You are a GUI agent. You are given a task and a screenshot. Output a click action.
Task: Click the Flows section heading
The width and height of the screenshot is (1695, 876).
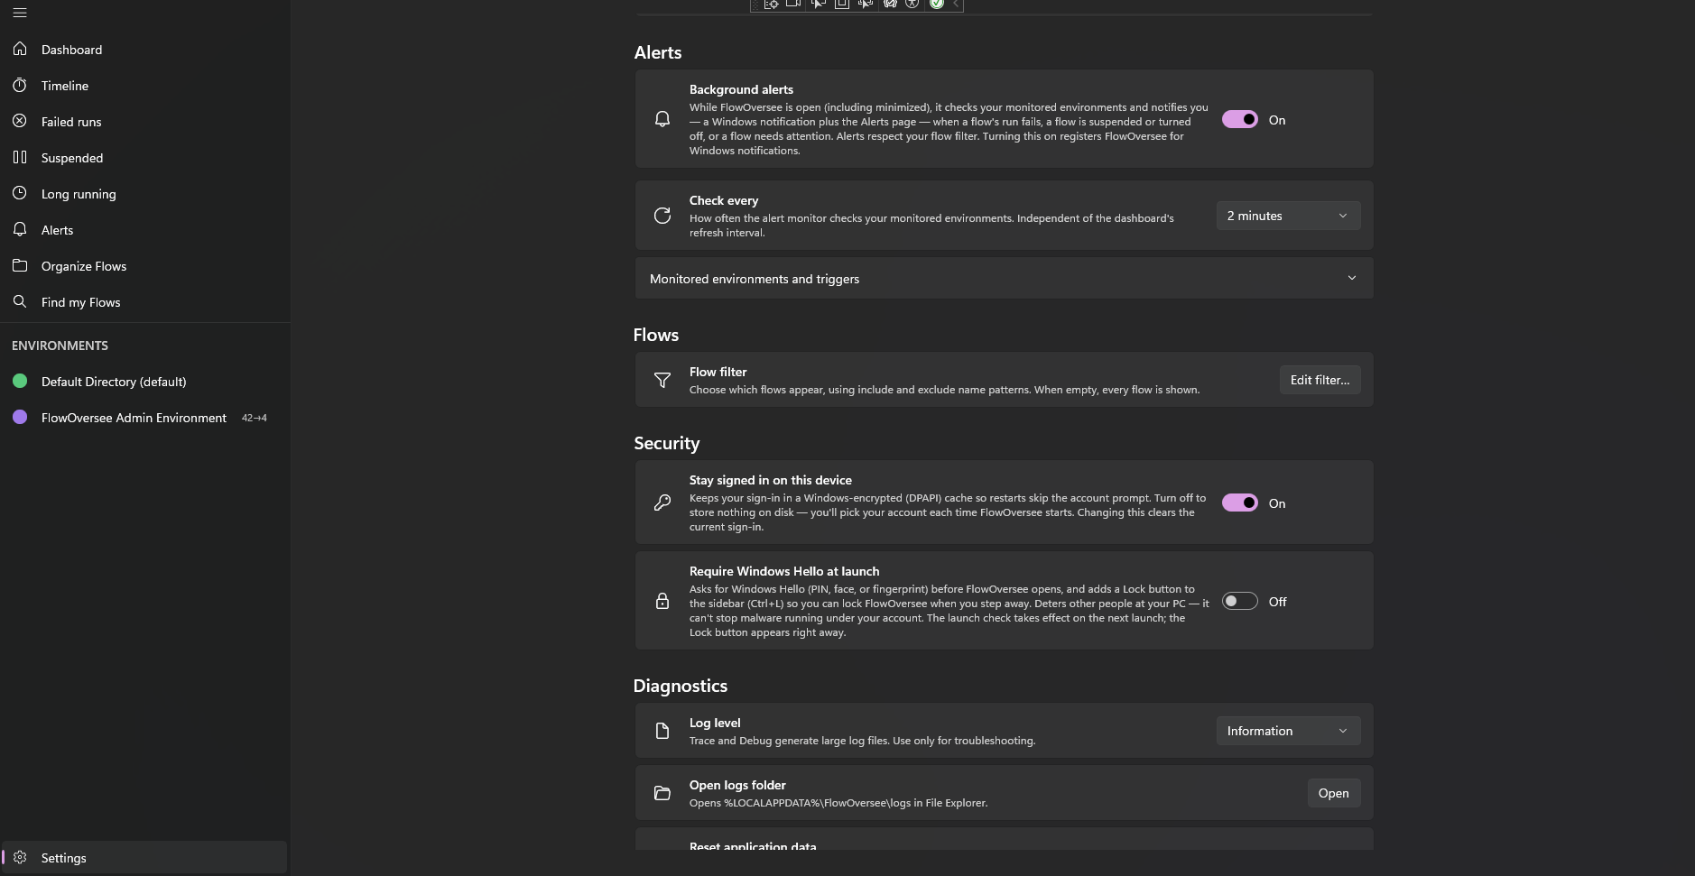(x=656, y=335)
